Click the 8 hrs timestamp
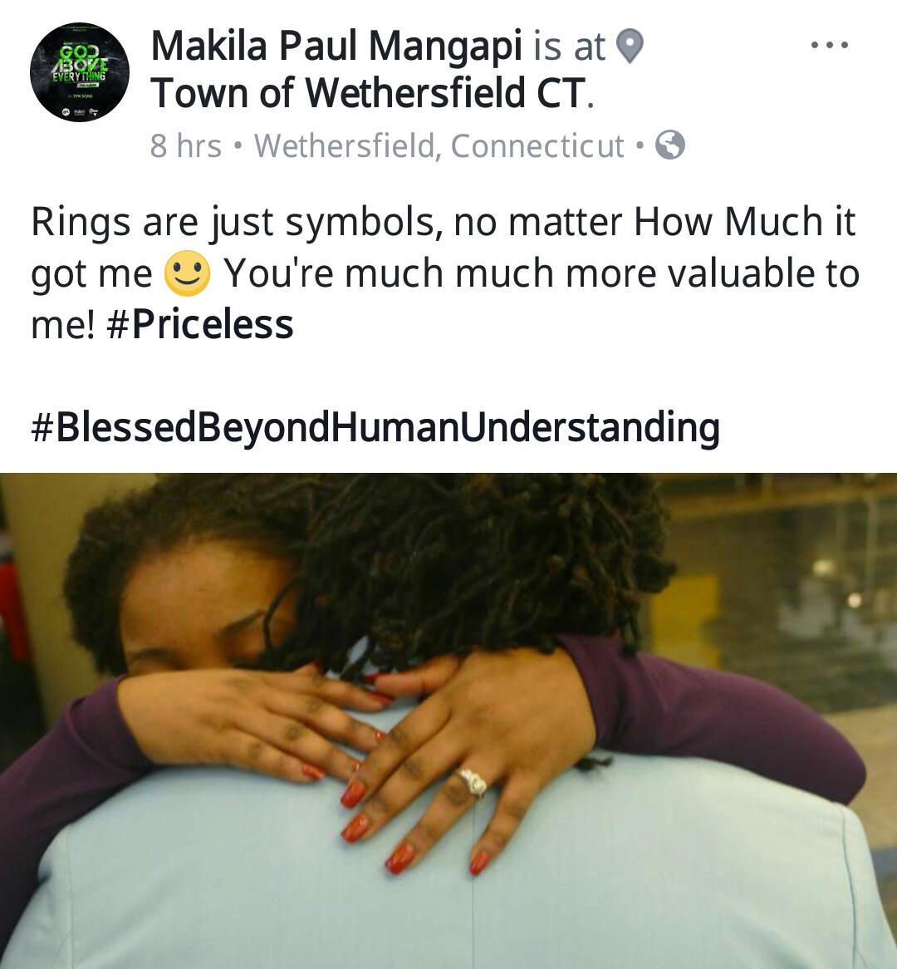This screenshot has width=897, height=969. tap(185, 146)
